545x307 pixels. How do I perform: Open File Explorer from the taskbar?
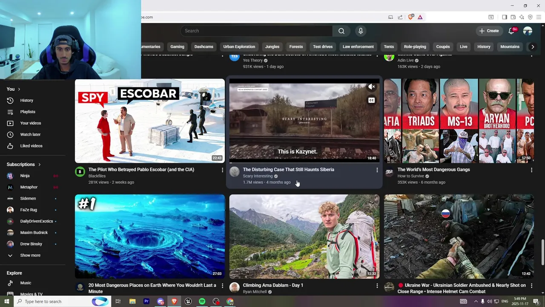(132, 301)
